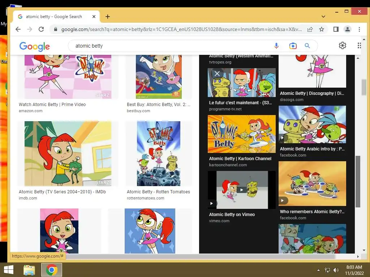Click the discogs.com source text
This screenshot has height=277, width=370.
tap(292, 100)
